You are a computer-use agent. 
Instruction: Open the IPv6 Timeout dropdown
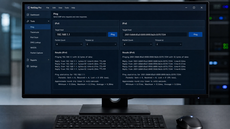[x=169, y=44]
